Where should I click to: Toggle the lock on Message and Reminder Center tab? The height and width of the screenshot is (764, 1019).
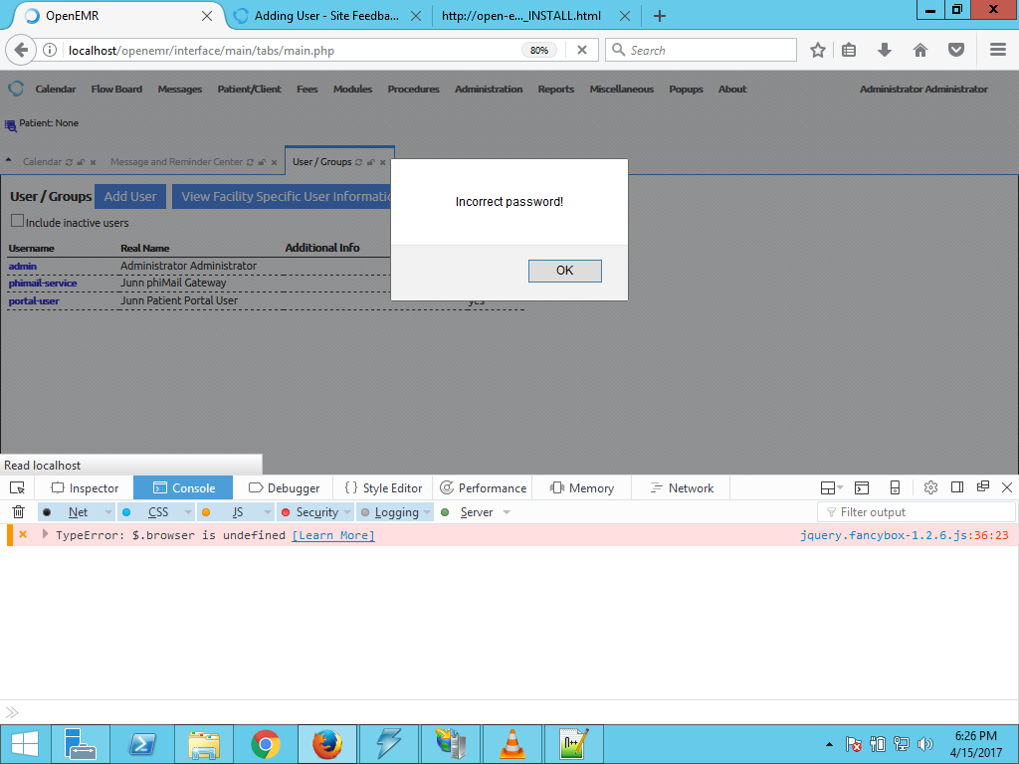coord(262,162)
